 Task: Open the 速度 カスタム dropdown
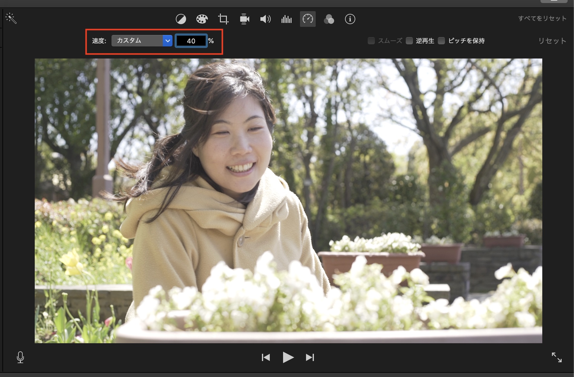click(142, 41)
